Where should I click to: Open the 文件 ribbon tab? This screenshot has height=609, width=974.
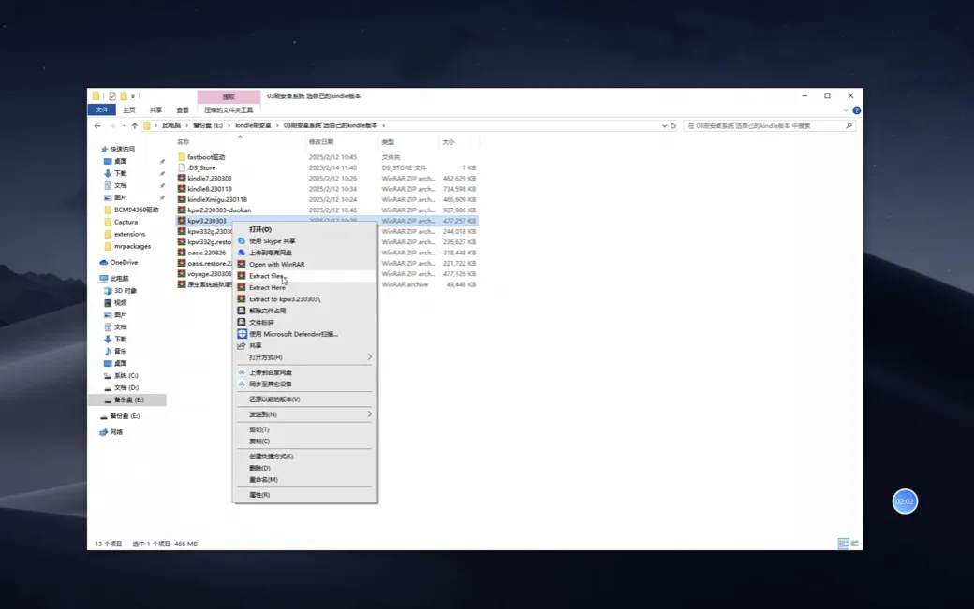point(102,109)
